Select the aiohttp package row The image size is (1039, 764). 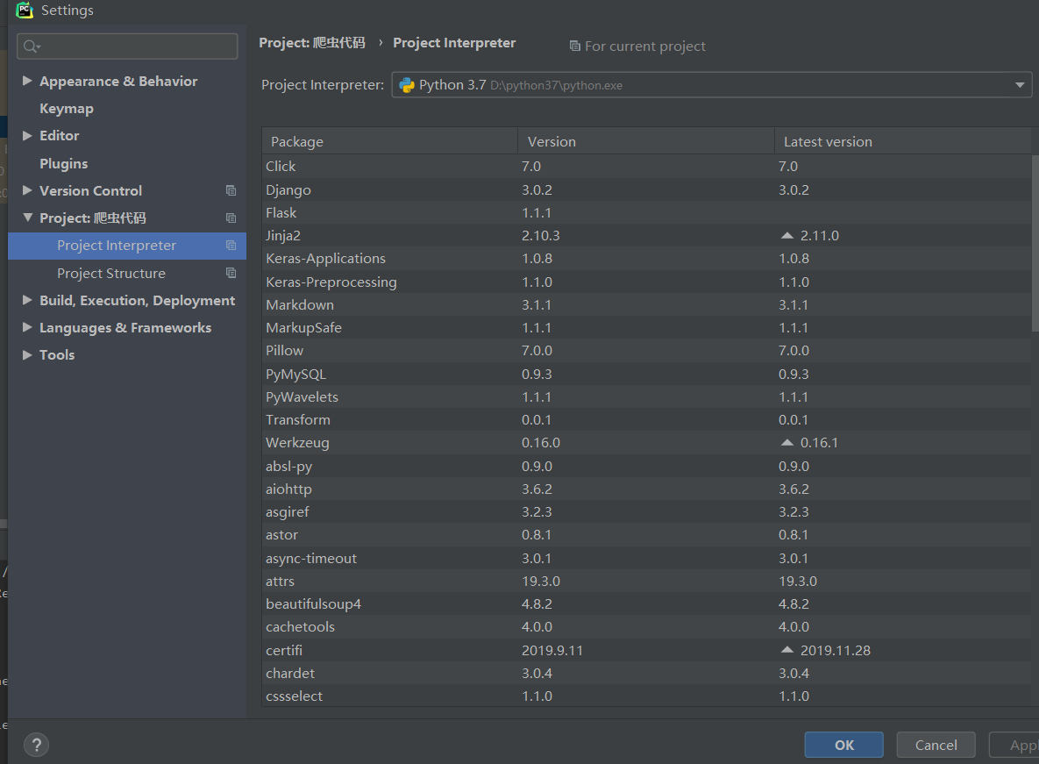tap(647, 489)
